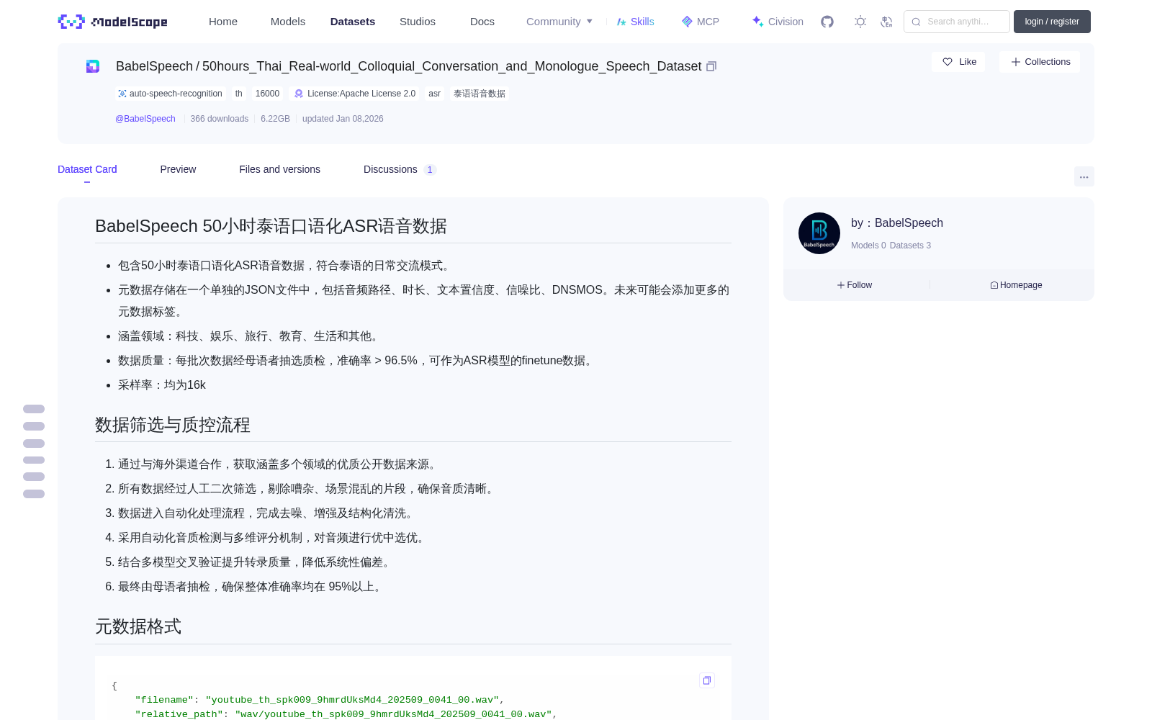Click the 数据筛选与质控流程 heading
Image resolution: width=1152 pixels, height=720 pixels.
[173, 425]
